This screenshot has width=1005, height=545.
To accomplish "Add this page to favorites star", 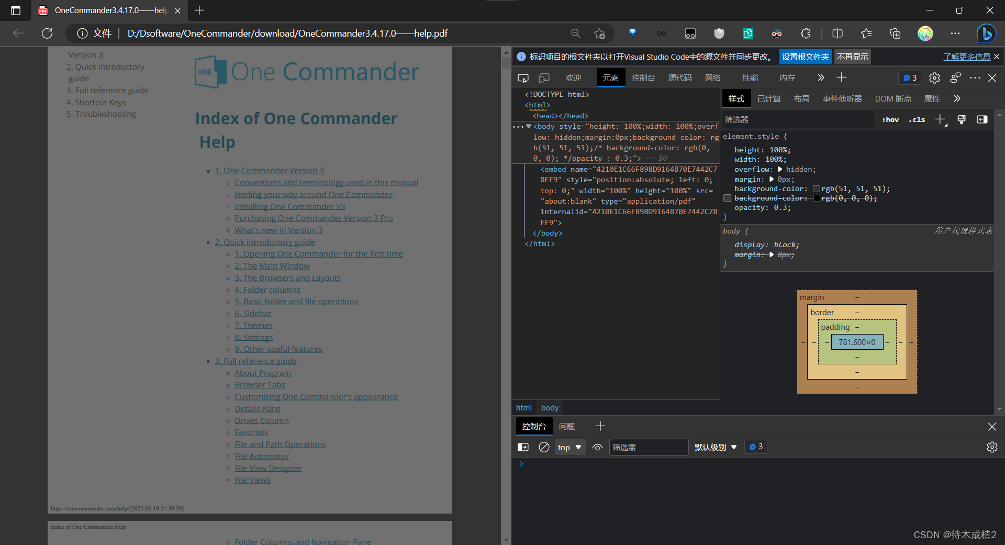I will pos(600,34).
